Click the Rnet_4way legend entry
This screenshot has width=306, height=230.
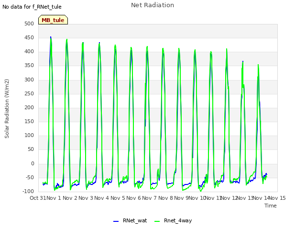[173, 220]
